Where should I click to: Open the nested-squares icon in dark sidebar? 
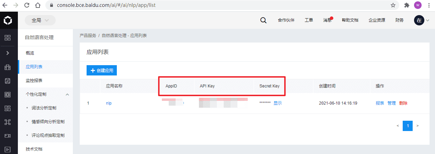coord(8,95)
